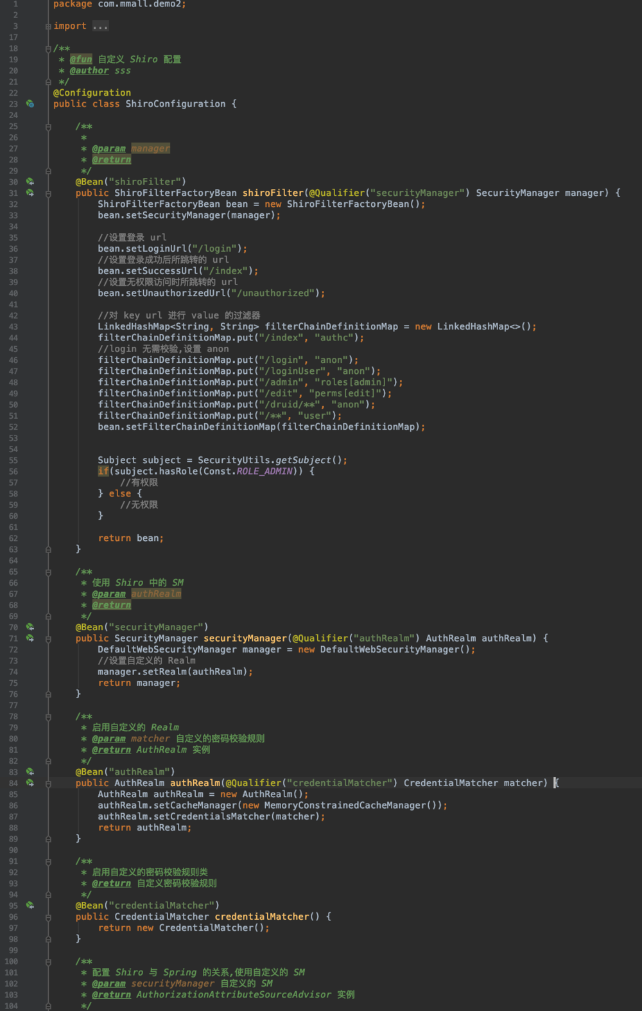Click the securityManager method name on line 71
This screenshot has width=642, height=1011.
point(245,638)
